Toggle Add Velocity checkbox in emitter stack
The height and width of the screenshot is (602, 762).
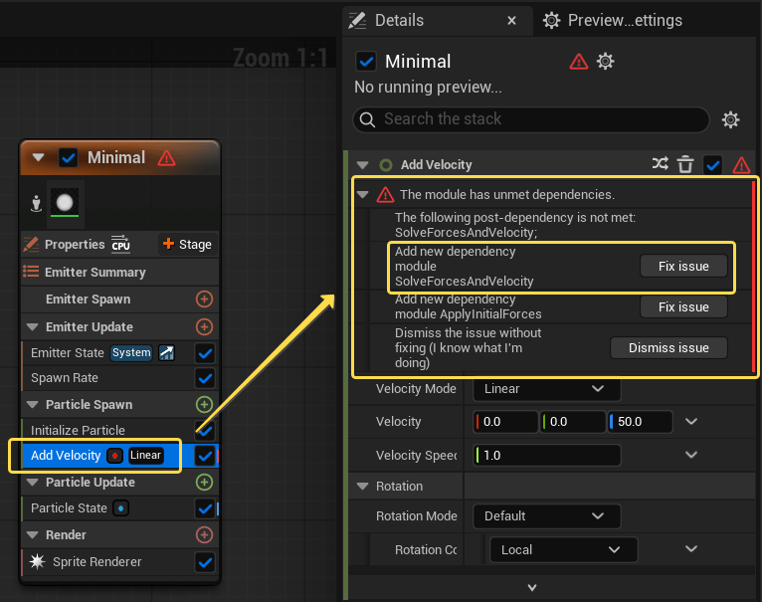[x=205, y=456]
